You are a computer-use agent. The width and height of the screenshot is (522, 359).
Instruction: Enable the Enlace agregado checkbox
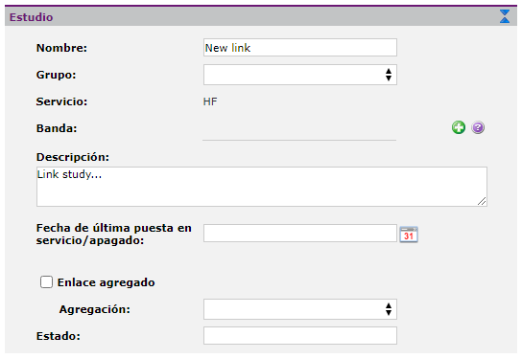(x=46, y=282)
